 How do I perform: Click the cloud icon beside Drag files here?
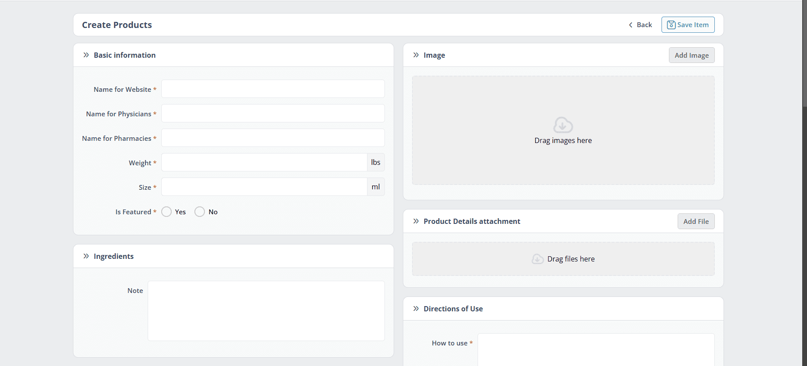coord(537,259)
